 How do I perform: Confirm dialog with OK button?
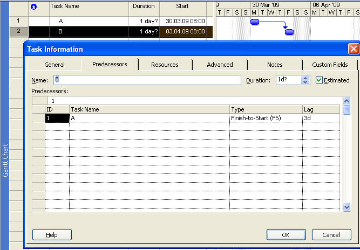coord(286,235)
